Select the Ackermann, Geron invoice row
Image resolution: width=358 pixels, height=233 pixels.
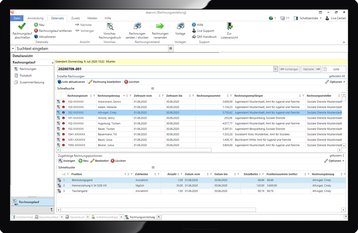(x=199, y=102)
